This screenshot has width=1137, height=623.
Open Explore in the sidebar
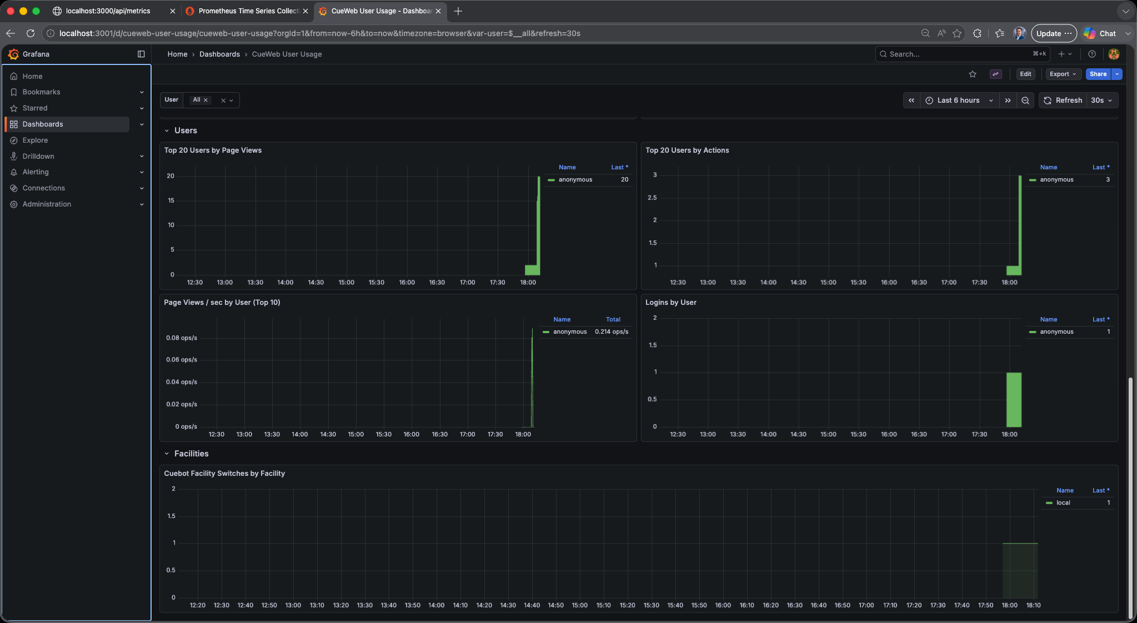tap(35, 140)
